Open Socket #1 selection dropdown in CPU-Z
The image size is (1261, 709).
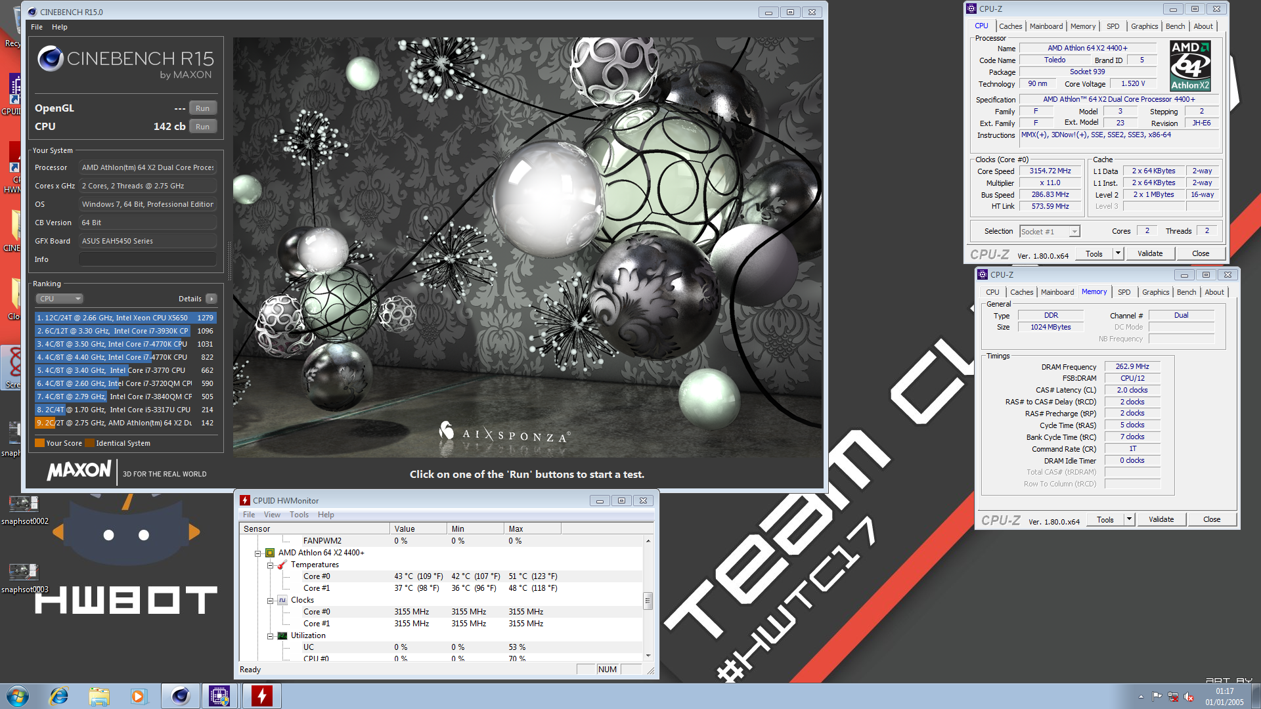(1050, 232)
